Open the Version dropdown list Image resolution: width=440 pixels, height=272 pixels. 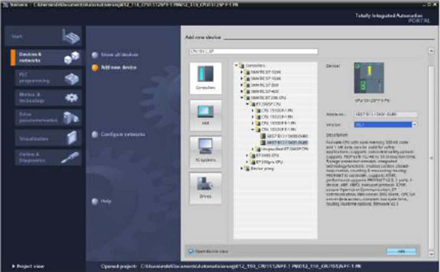[x=415, y=125]
